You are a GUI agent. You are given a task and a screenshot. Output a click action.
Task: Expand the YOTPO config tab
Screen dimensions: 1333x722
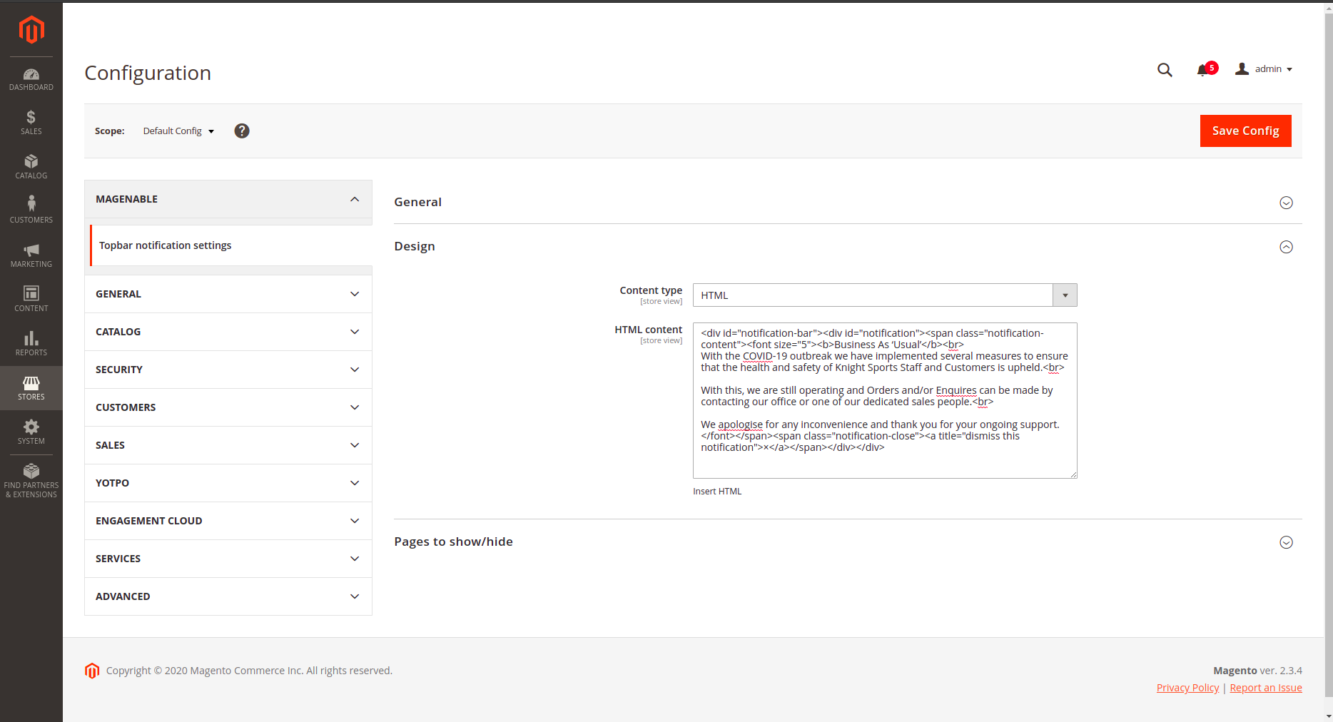tap(228, 483)
